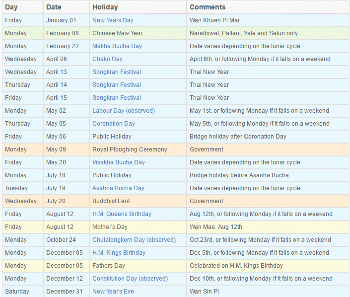Select the July 19 date cell
Viewport: 350px width, 297px height.
tap(66, 188)
